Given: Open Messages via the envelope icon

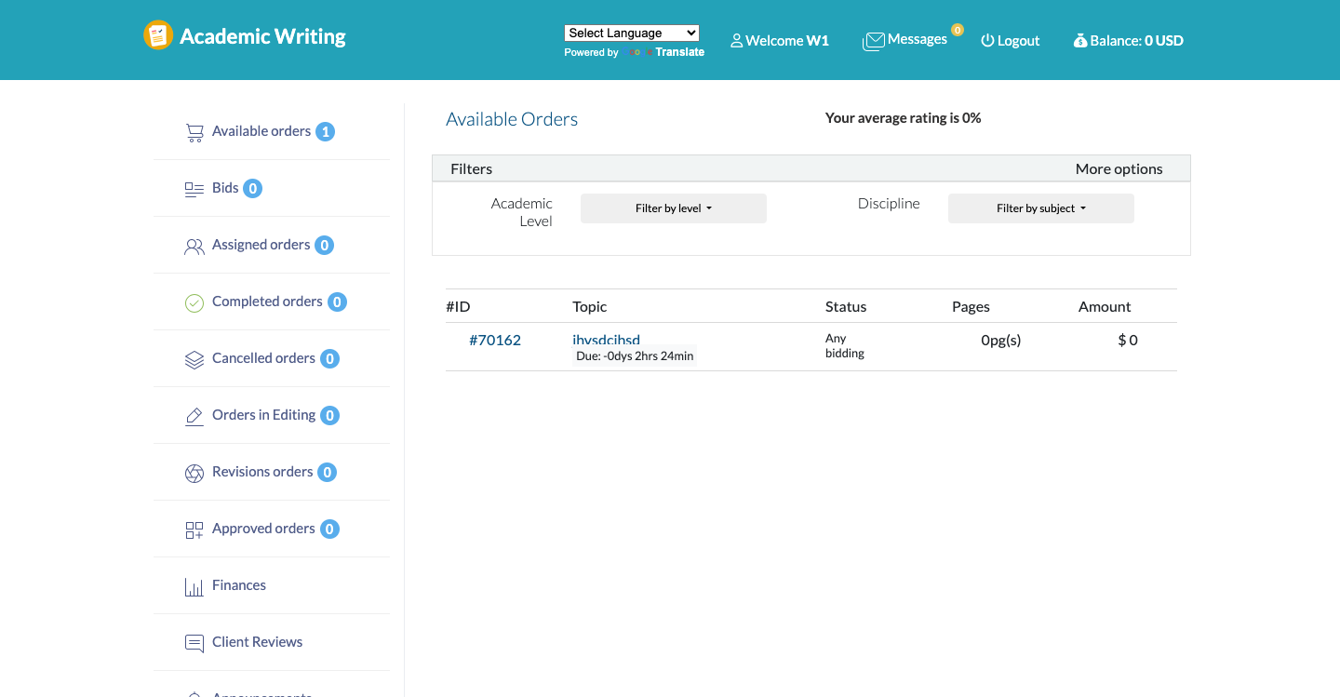Looking at the screenshot, I should pyautogui.click(x=874, y=40).
